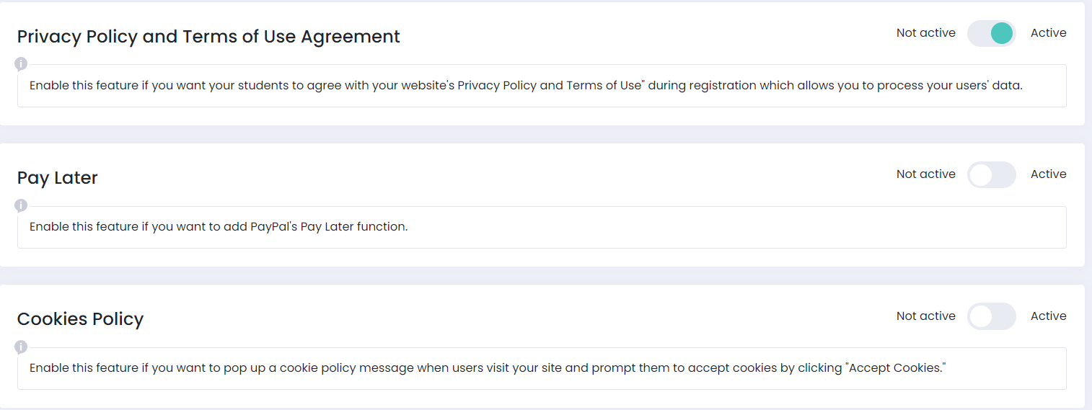Click the info icon under Pay Later heading
The height and width of the screenshot is (410, 1092).
21,205
